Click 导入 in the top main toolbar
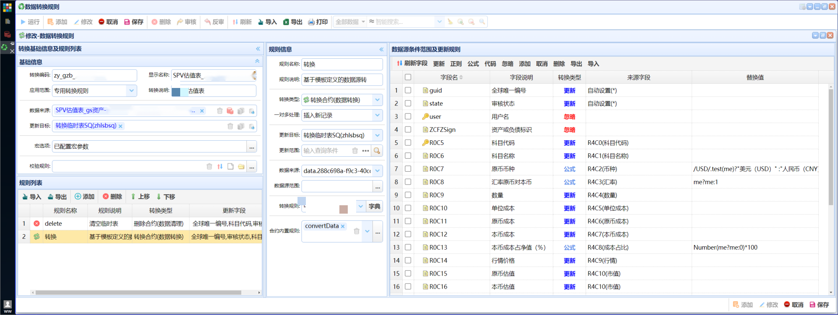The height and width of the screenshot is (315, 838). click(267, 22)
